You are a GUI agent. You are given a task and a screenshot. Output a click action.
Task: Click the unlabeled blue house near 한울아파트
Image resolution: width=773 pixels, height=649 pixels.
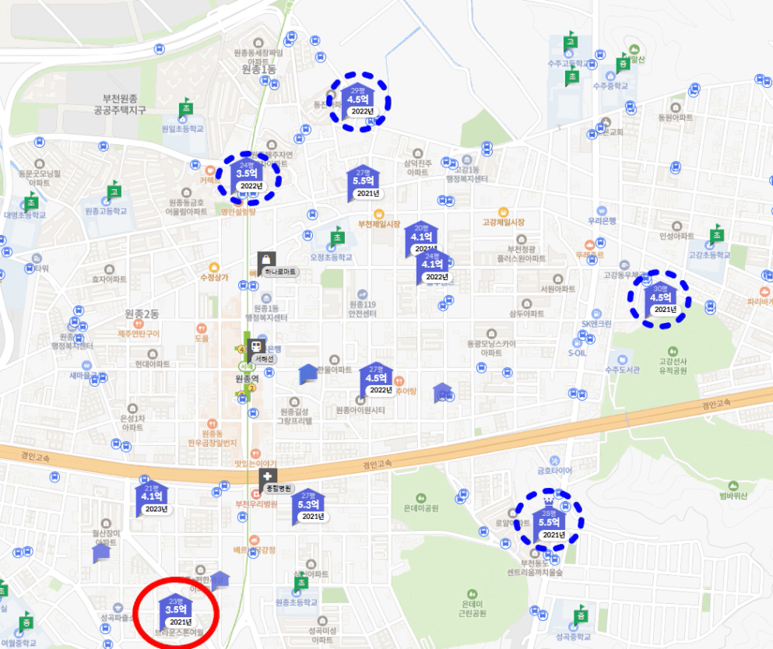[308, 374]
